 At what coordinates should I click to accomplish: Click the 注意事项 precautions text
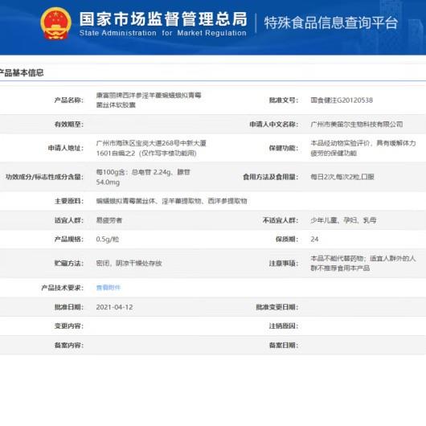click(x=363, y=263)
